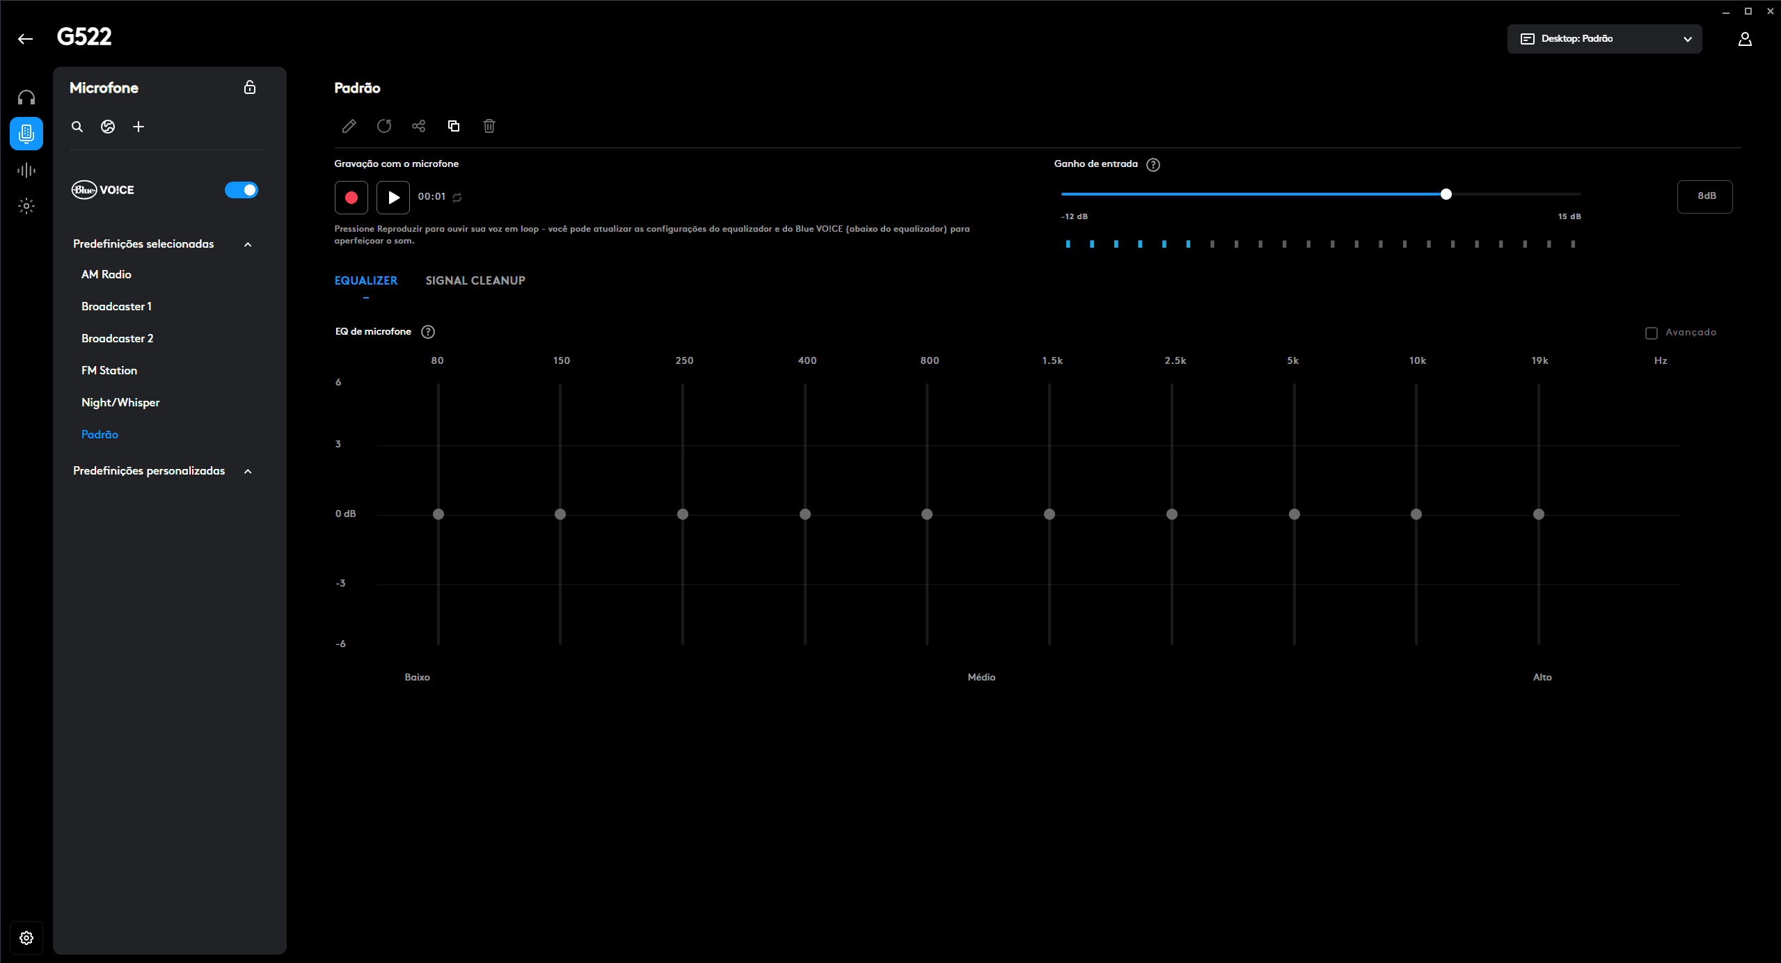Open the headphone audio tab in sidebar

coord(26,97)
